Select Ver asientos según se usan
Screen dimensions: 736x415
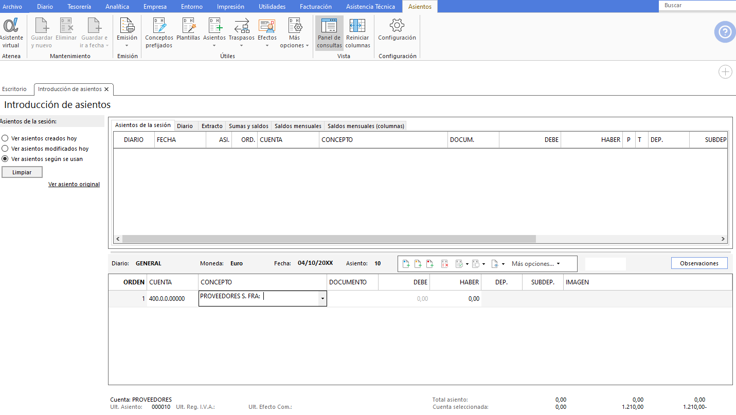pos(5,159)
